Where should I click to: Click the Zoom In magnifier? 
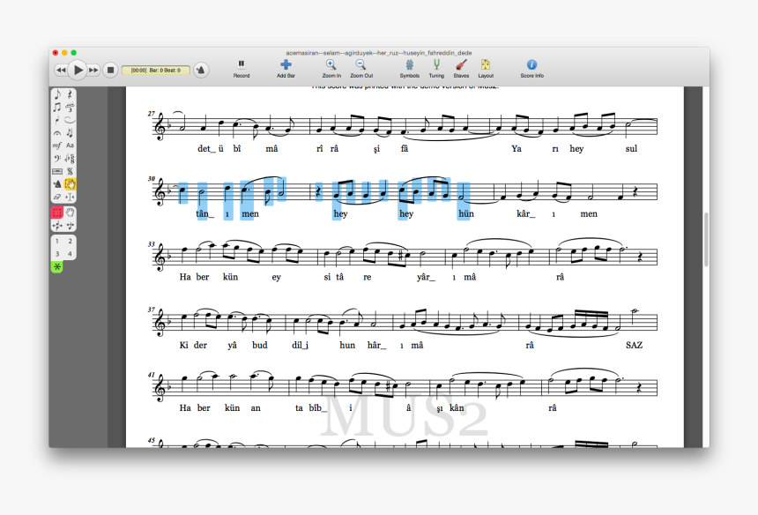pos(331,69)
